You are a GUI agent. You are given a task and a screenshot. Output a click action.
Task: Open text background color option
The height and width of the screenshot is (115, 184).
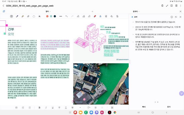click(73, 108)
